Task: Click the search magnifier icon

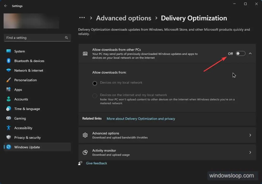Action: 67,38
